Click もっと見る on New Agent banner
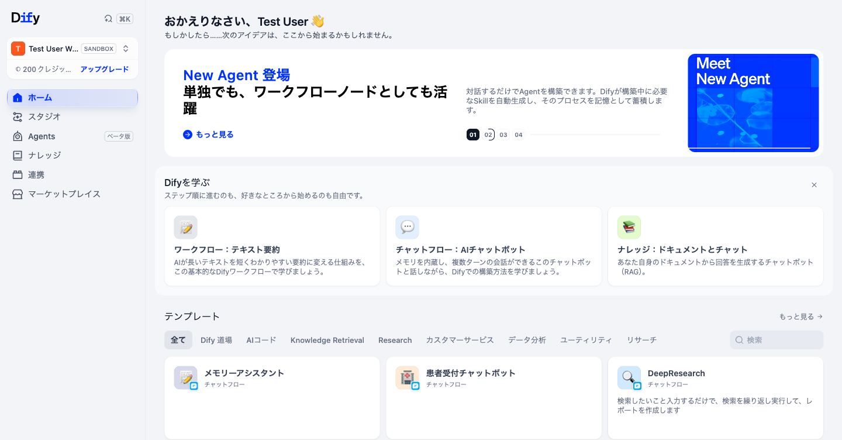This screenshot has width=842, height=440. [x=209, y=135]
